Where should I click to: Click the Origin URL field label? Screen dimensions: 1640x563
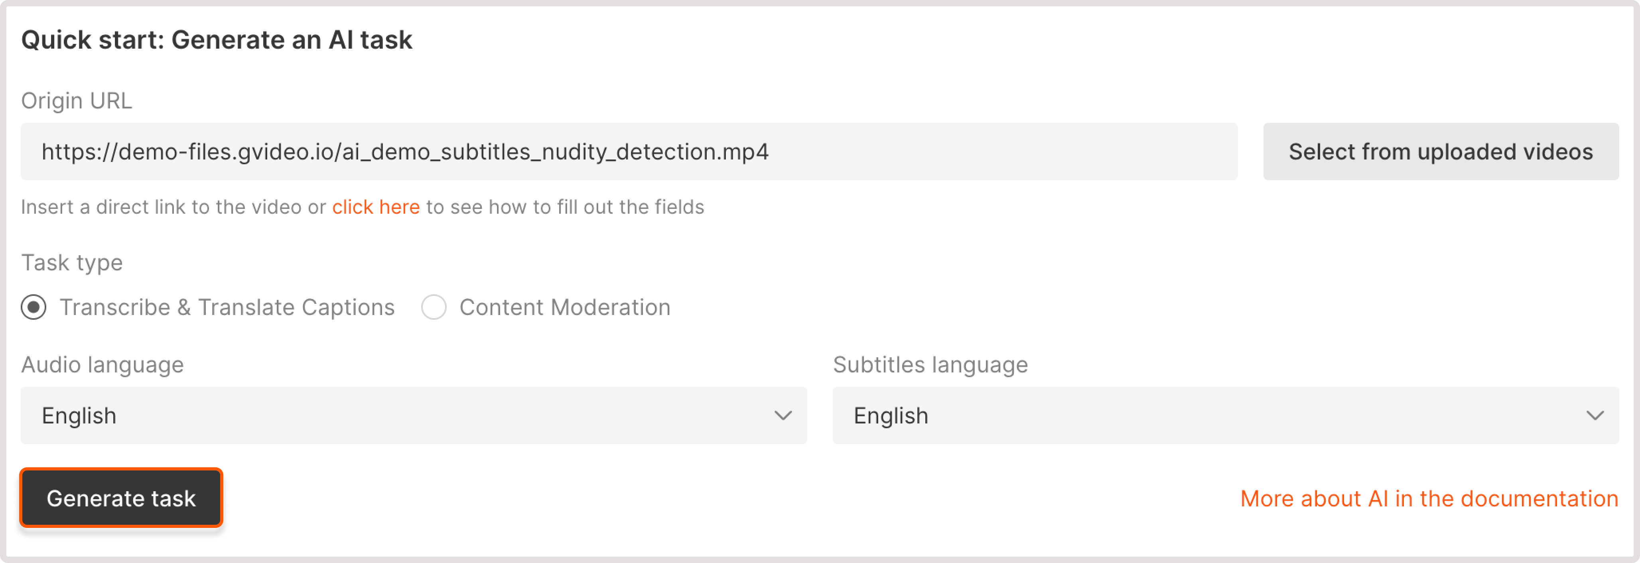coord(77,100)
